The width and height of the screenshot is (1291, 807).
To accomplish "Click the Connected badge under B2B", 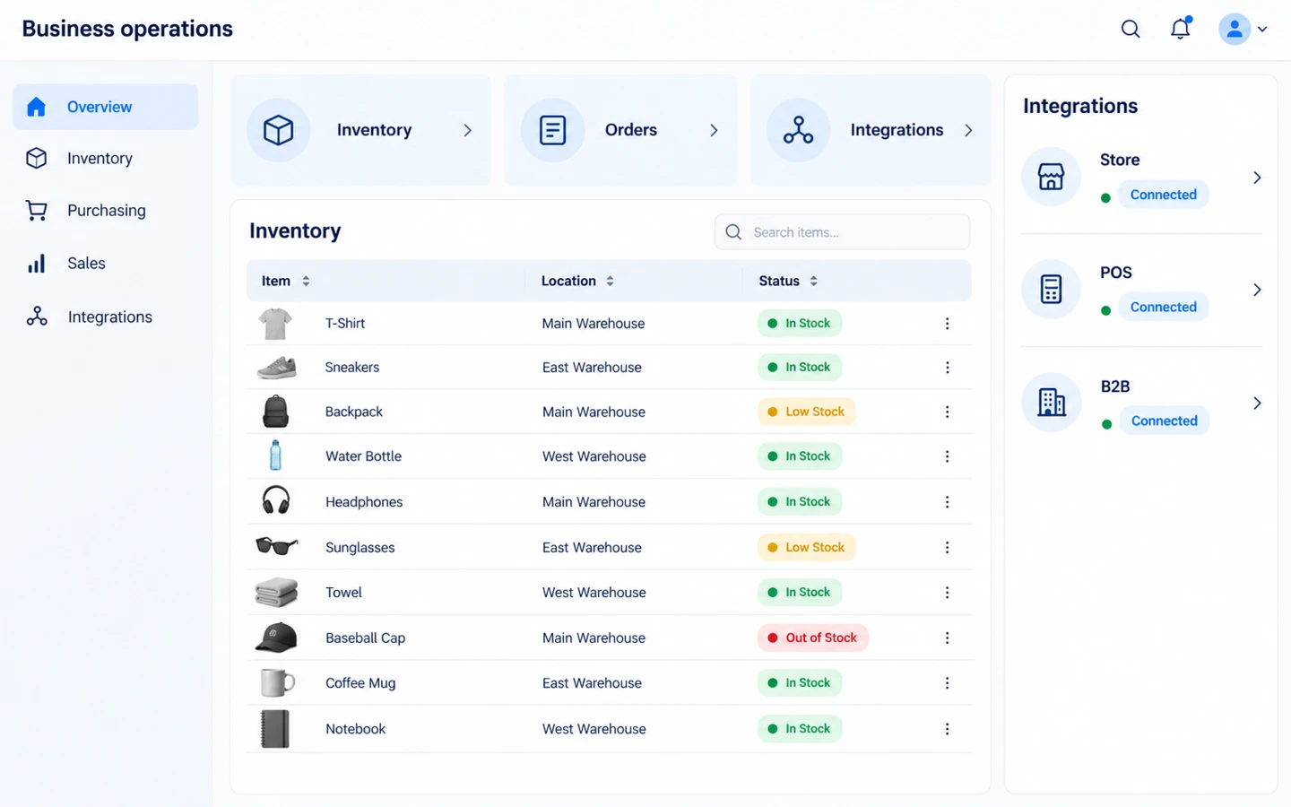I will click(x=1164, y=421).
